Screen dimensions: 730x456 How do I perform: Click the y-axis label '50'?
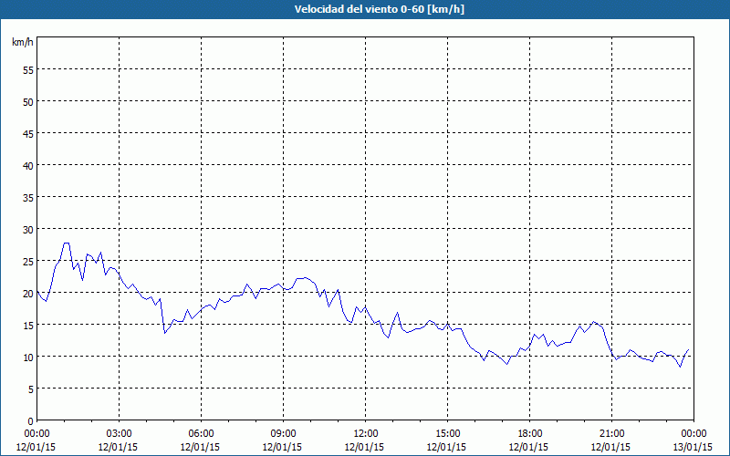click(x=28, y=101)
